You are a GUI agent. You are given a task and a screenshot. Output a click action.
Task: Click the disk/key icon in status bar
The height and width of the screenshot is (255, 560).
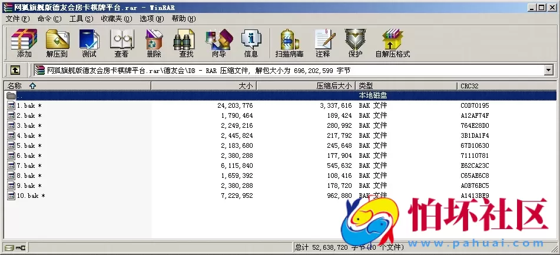click(16, 247)
